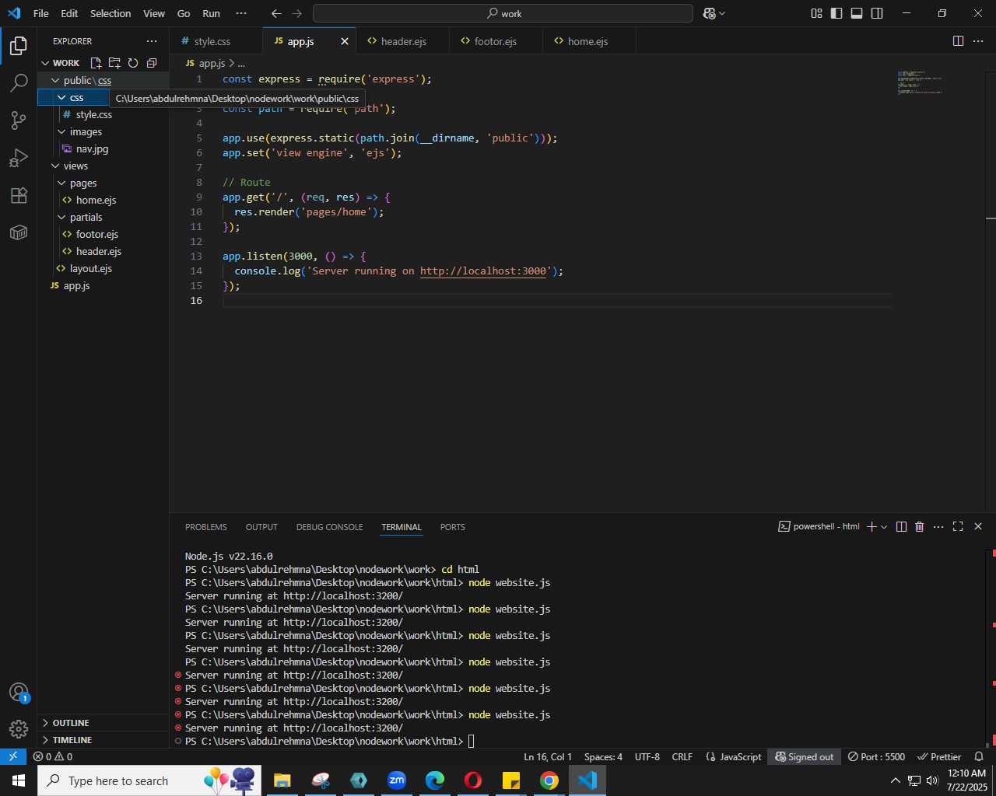Collapse all folders in Explorer

pos(152,63)
